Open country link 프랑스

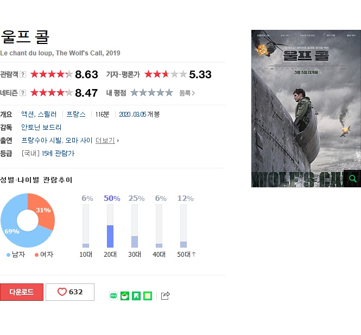[76, 114]
